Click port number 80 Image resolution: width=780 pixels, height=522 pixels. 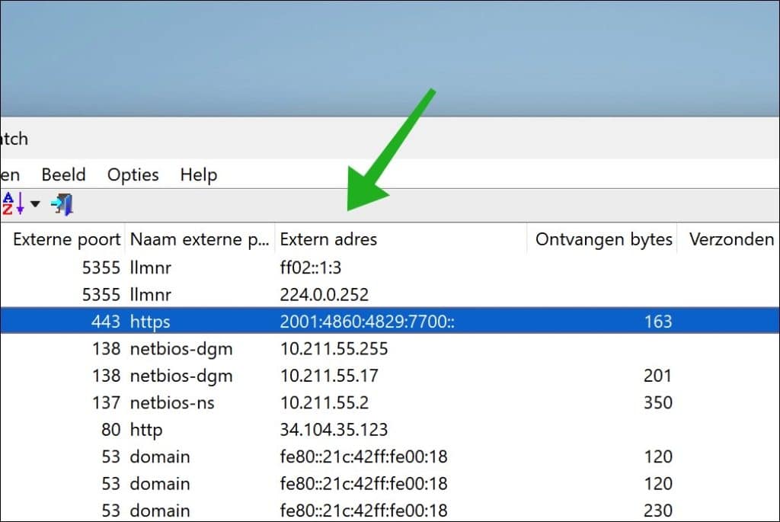click(110, 430)
